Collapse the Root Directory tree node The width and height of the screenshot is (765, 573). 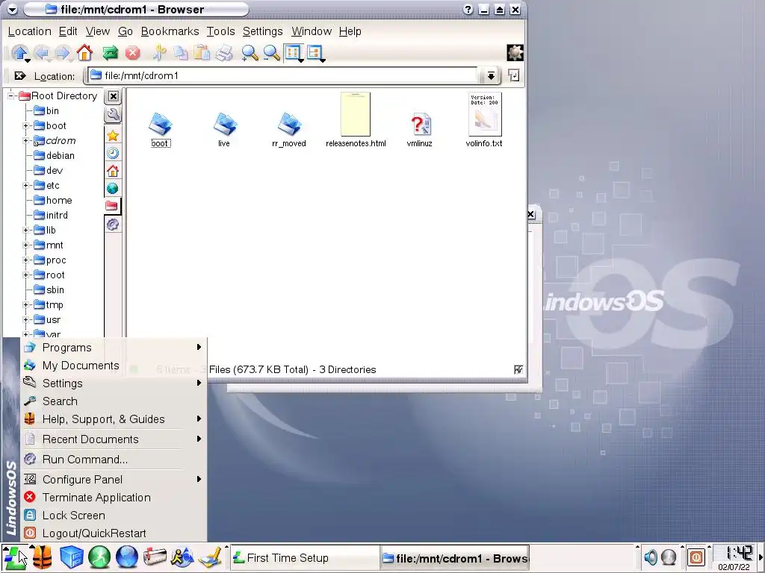(x=10, y=95)
